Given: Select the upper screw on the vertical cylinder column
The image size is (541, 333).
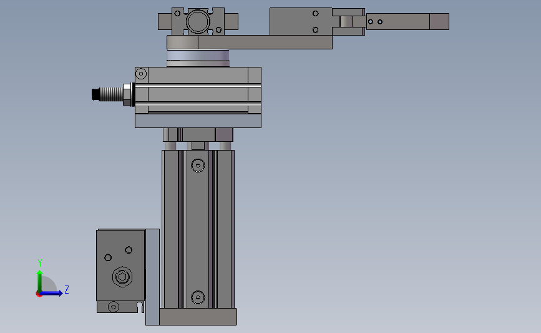Looking at the screenshot, I should pos(198,165).
